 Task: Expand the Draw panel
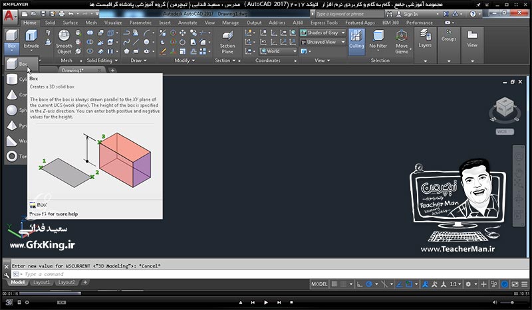(x=138, y=60)
